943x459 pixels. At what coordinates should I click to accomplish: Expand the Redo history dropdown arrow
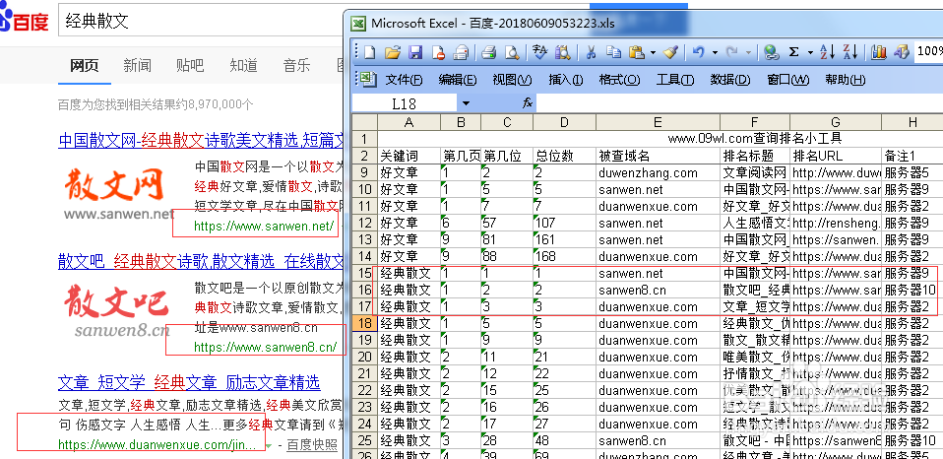(x=749, y=53)
